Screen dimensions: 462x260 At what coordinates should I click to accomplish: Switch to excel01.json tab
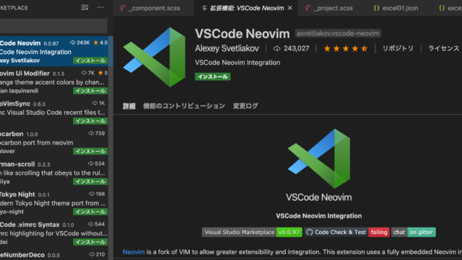(399, 8)
